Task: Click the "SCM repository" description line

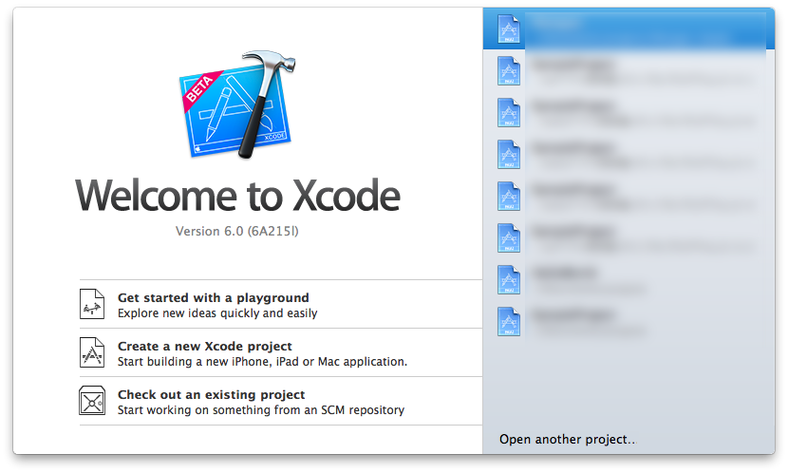Action: 260,410
